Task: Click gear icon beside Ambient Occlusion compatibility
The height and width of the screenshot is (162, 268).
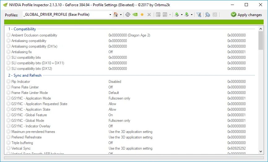Action: click(8, 35)
